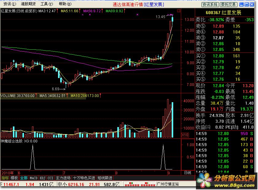Image resolution: width=258 pixels, height=190 pixels.
Task: Click the 买④ price 12.77
Action: [218, 73]
